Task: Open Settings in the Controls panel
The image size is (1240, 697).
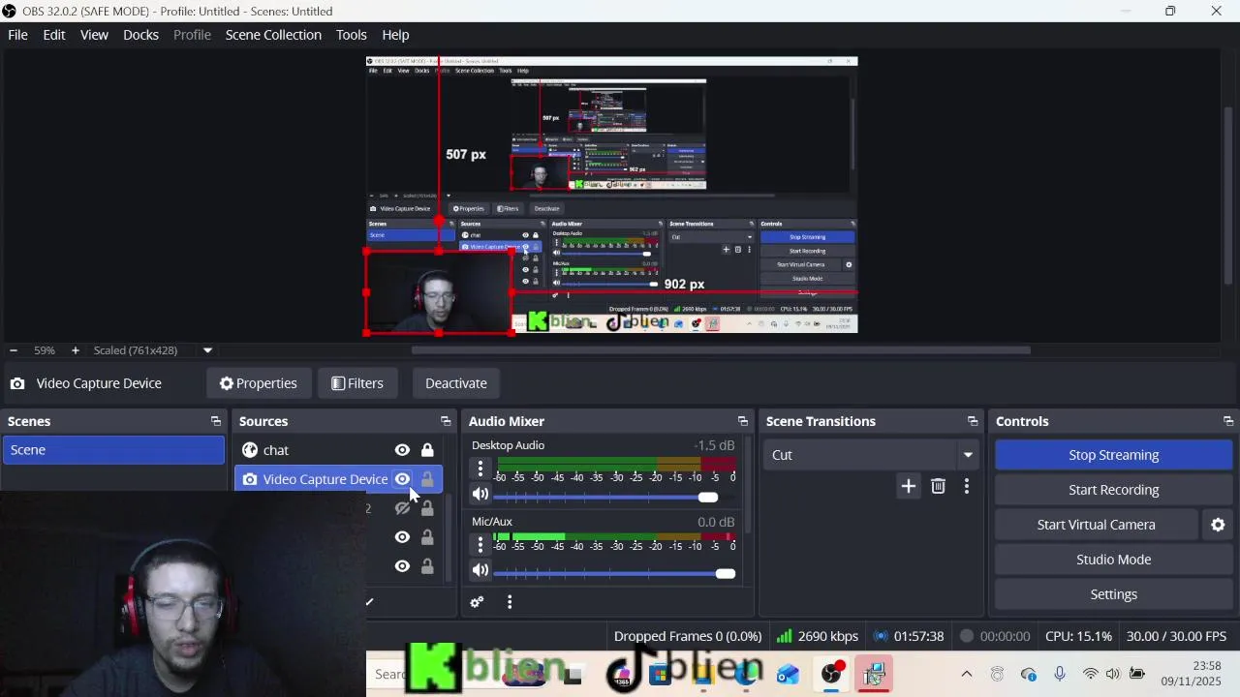Action: point(1114,594)
